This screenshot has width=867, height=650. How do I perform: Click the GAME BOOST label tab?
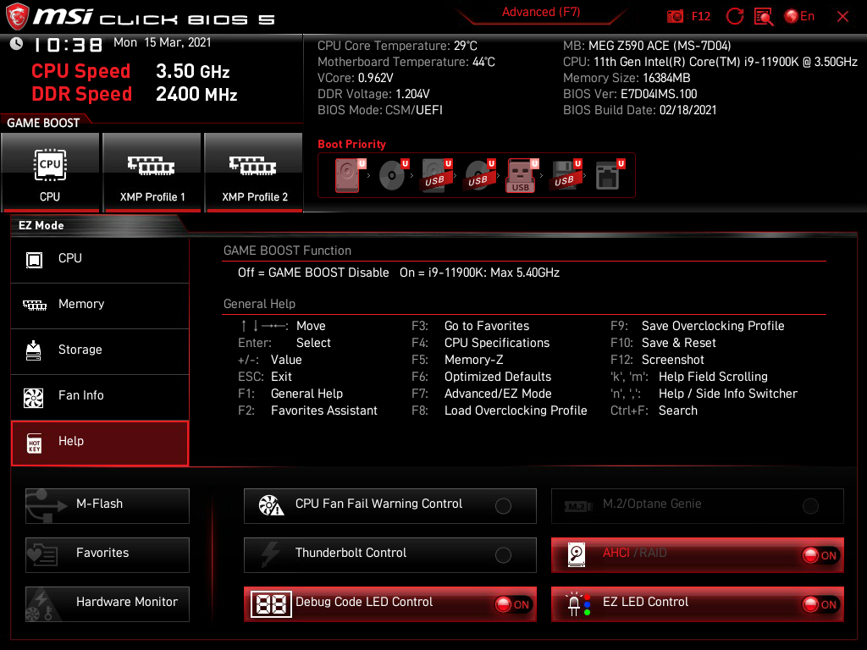click(x=43, y=123)
